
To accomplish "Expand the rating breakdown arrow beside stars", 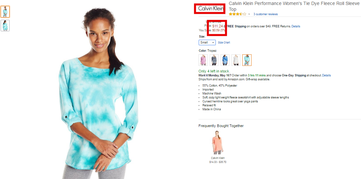I will 249,14.
